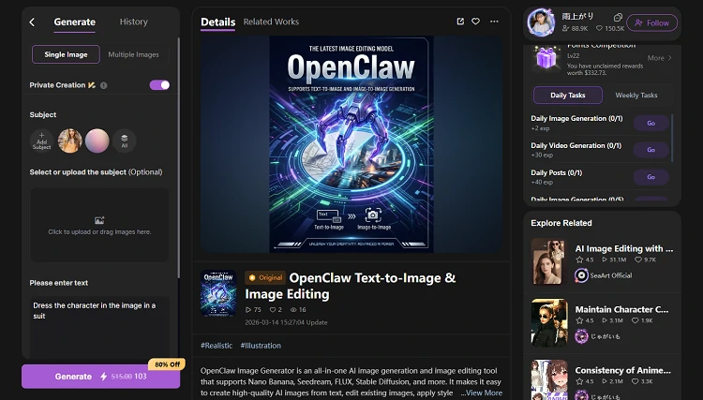Click the heart favorite icon above the poster
Screen dimensions: 703x400
coord(475,22)
